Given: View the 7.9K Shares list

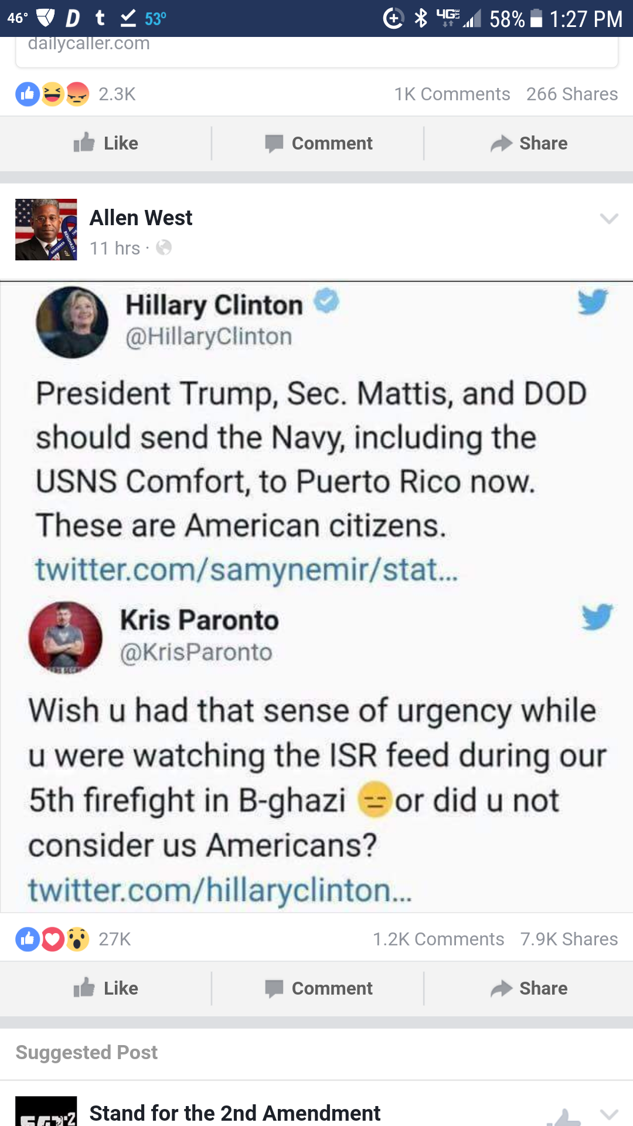Looking at the screenshot, I should click(x=569, y=939).
